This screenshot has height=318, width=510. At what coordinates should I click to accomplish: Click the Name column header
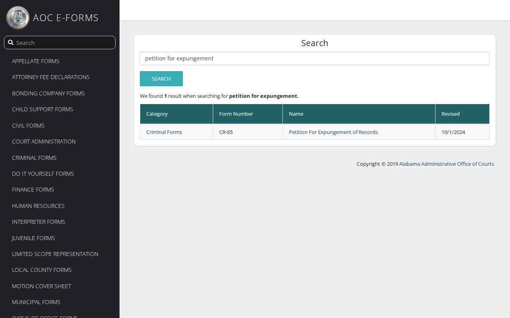click(359, 114)
